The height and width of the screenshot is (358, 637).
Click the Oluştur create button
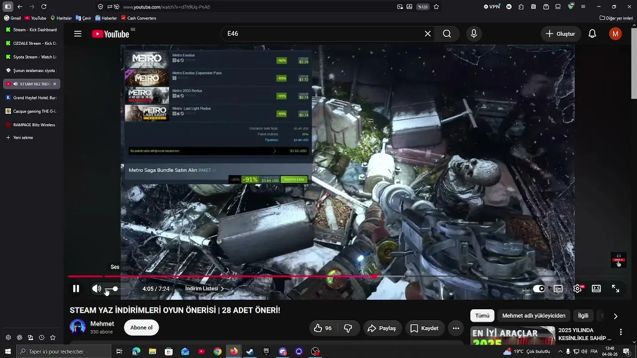pyautogui.click(x=560, y=34)
